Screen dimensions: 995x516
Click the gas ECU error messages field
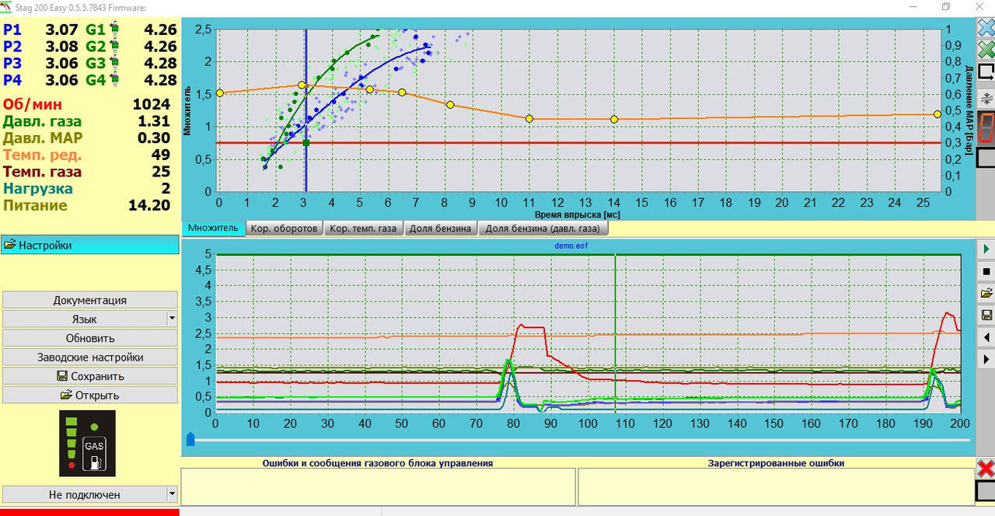click(x=379, y=486)
